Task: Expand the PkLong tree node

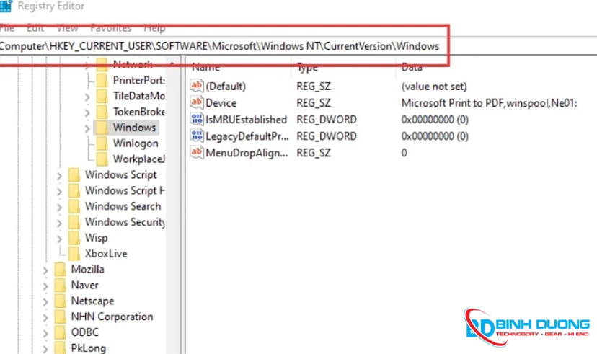Action: 45,349
